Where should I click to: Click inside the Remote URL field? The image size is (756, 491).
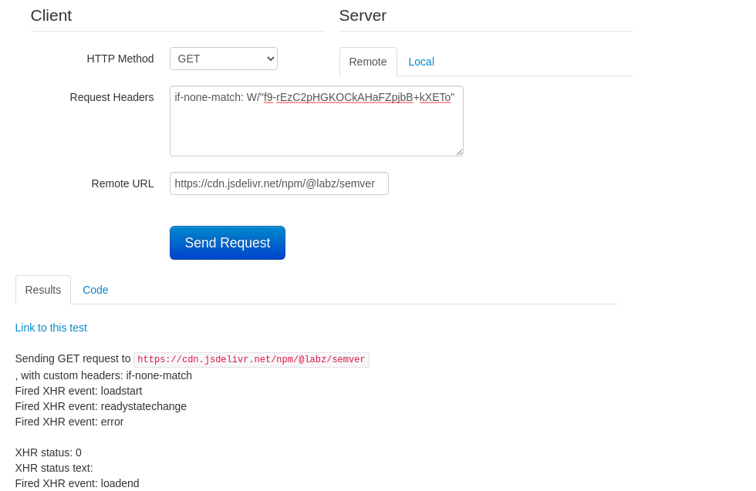(x=278, y=183)
